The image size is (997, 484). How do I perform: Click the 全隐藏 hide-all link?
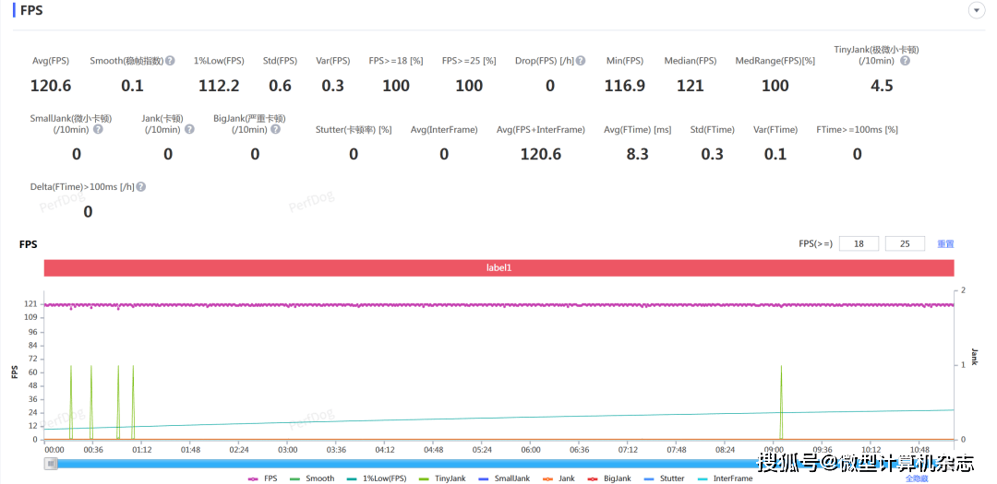[x=915, y=478]
